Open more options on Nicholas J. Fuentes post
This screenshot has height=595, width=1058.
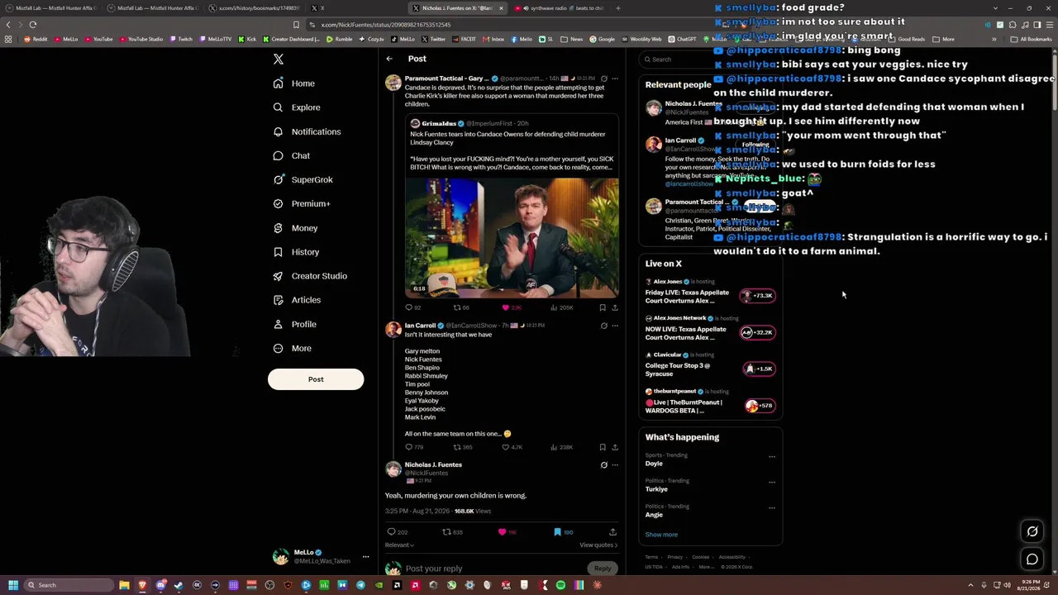click(x=614, y=465)
